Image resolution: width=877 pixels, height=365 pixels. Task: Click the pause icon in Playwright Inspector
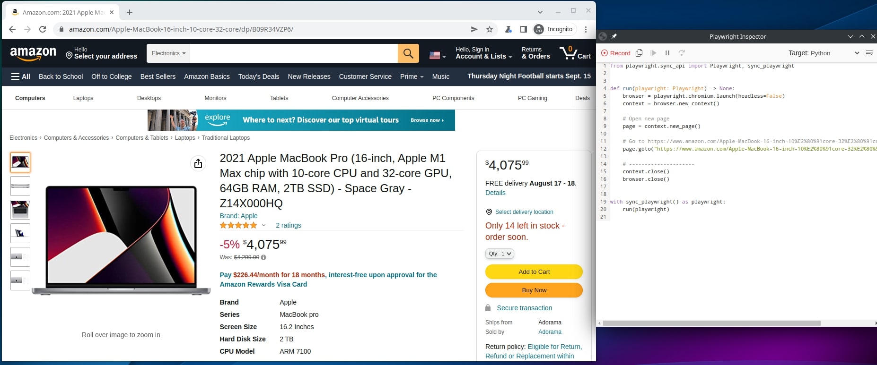pyautogui.click(x=667, y=53)
